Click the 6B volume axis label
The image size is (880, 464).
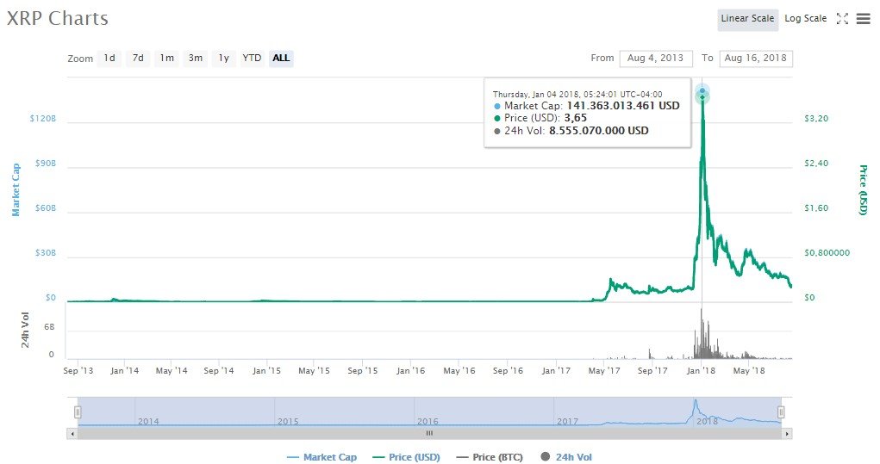(49, 327)
